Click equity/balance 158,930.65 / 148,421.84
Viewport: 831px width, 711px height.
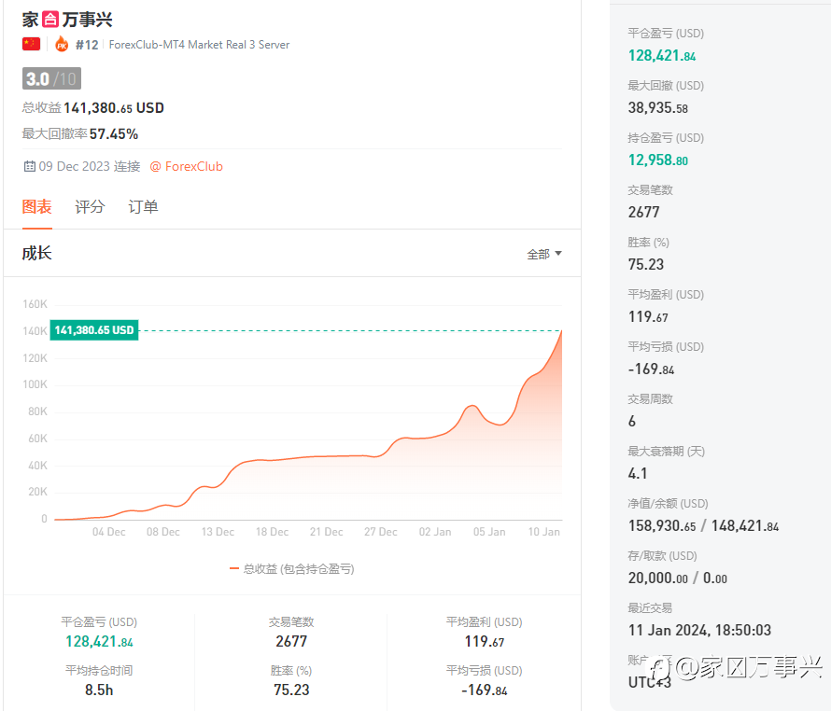[x=703, y=526]
